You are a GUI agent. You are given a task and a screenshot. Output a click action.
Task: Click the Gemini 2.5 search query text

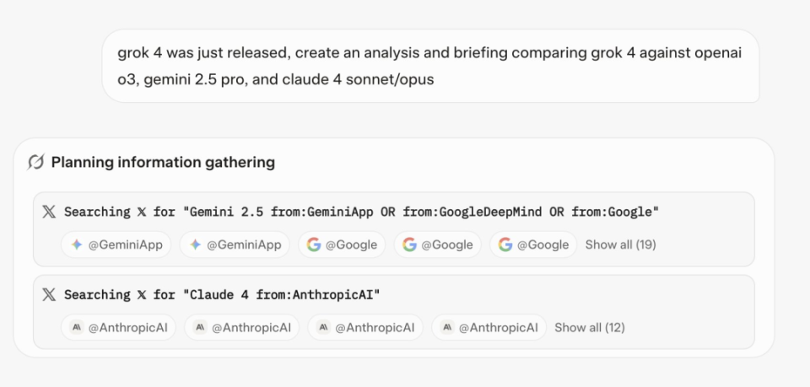point(362,212)
